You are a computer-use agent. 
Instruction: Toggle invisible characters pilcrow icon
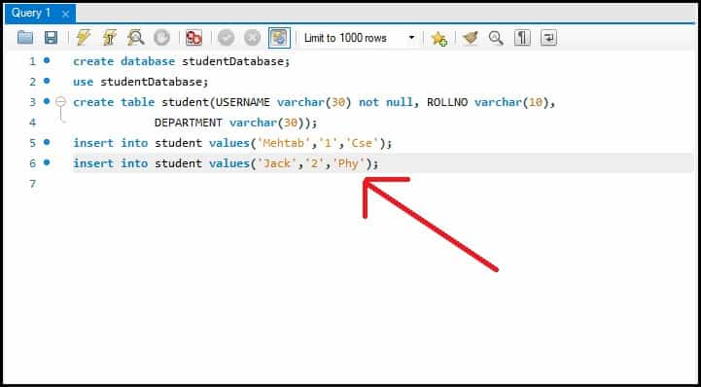point(522,38)
